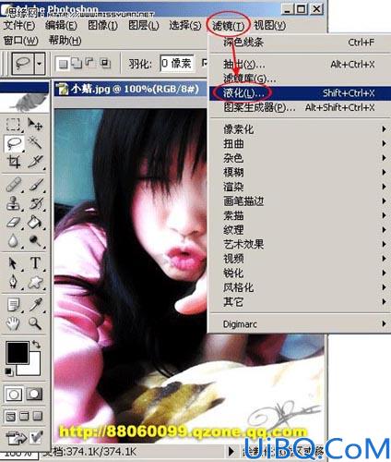Screen dimensions: 391x462
Task: Choose 液化(L)... from filter menu
Action: pyautogui.click(x=300, y=92)
